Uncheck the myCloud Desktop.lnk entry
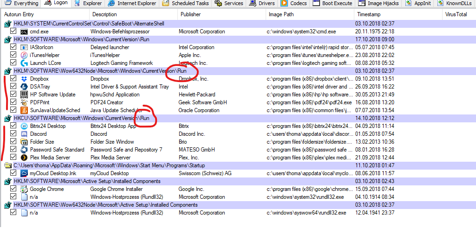476x228 pixels. click(x=13, y=173)
